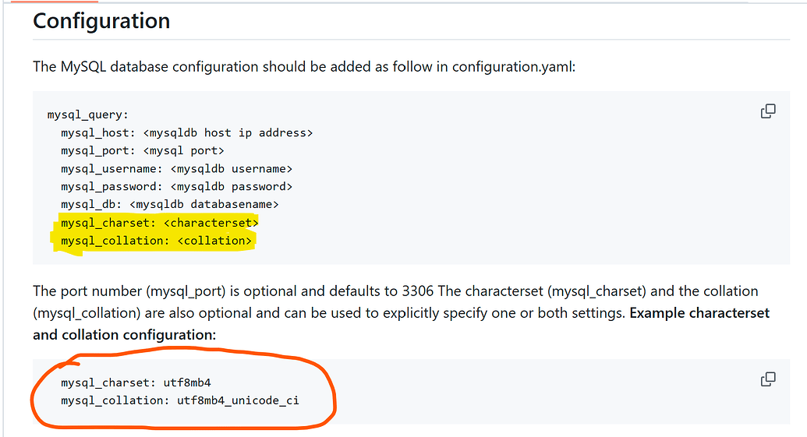Click the mysql_username code line
This screenshot has height=437, width=807.
coord(176,169)
